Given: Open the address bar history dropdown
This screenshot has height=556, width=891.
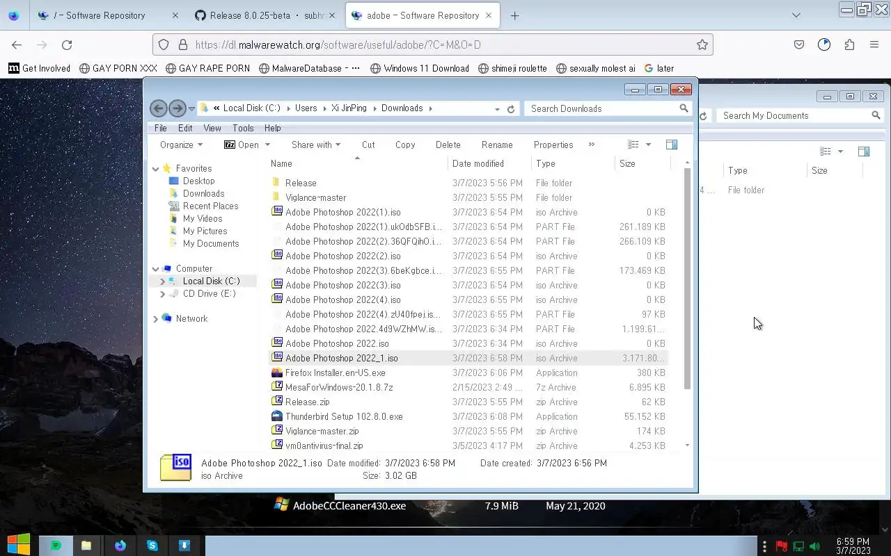Looking at the screenshot, I should [497, 109].
